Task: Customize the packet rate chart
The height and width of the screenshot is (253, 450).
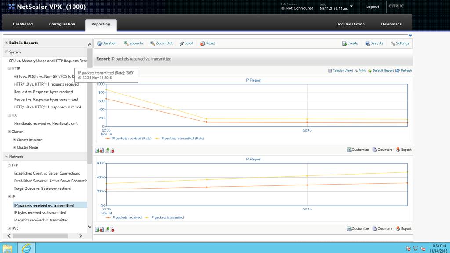Action: (358, 150)
